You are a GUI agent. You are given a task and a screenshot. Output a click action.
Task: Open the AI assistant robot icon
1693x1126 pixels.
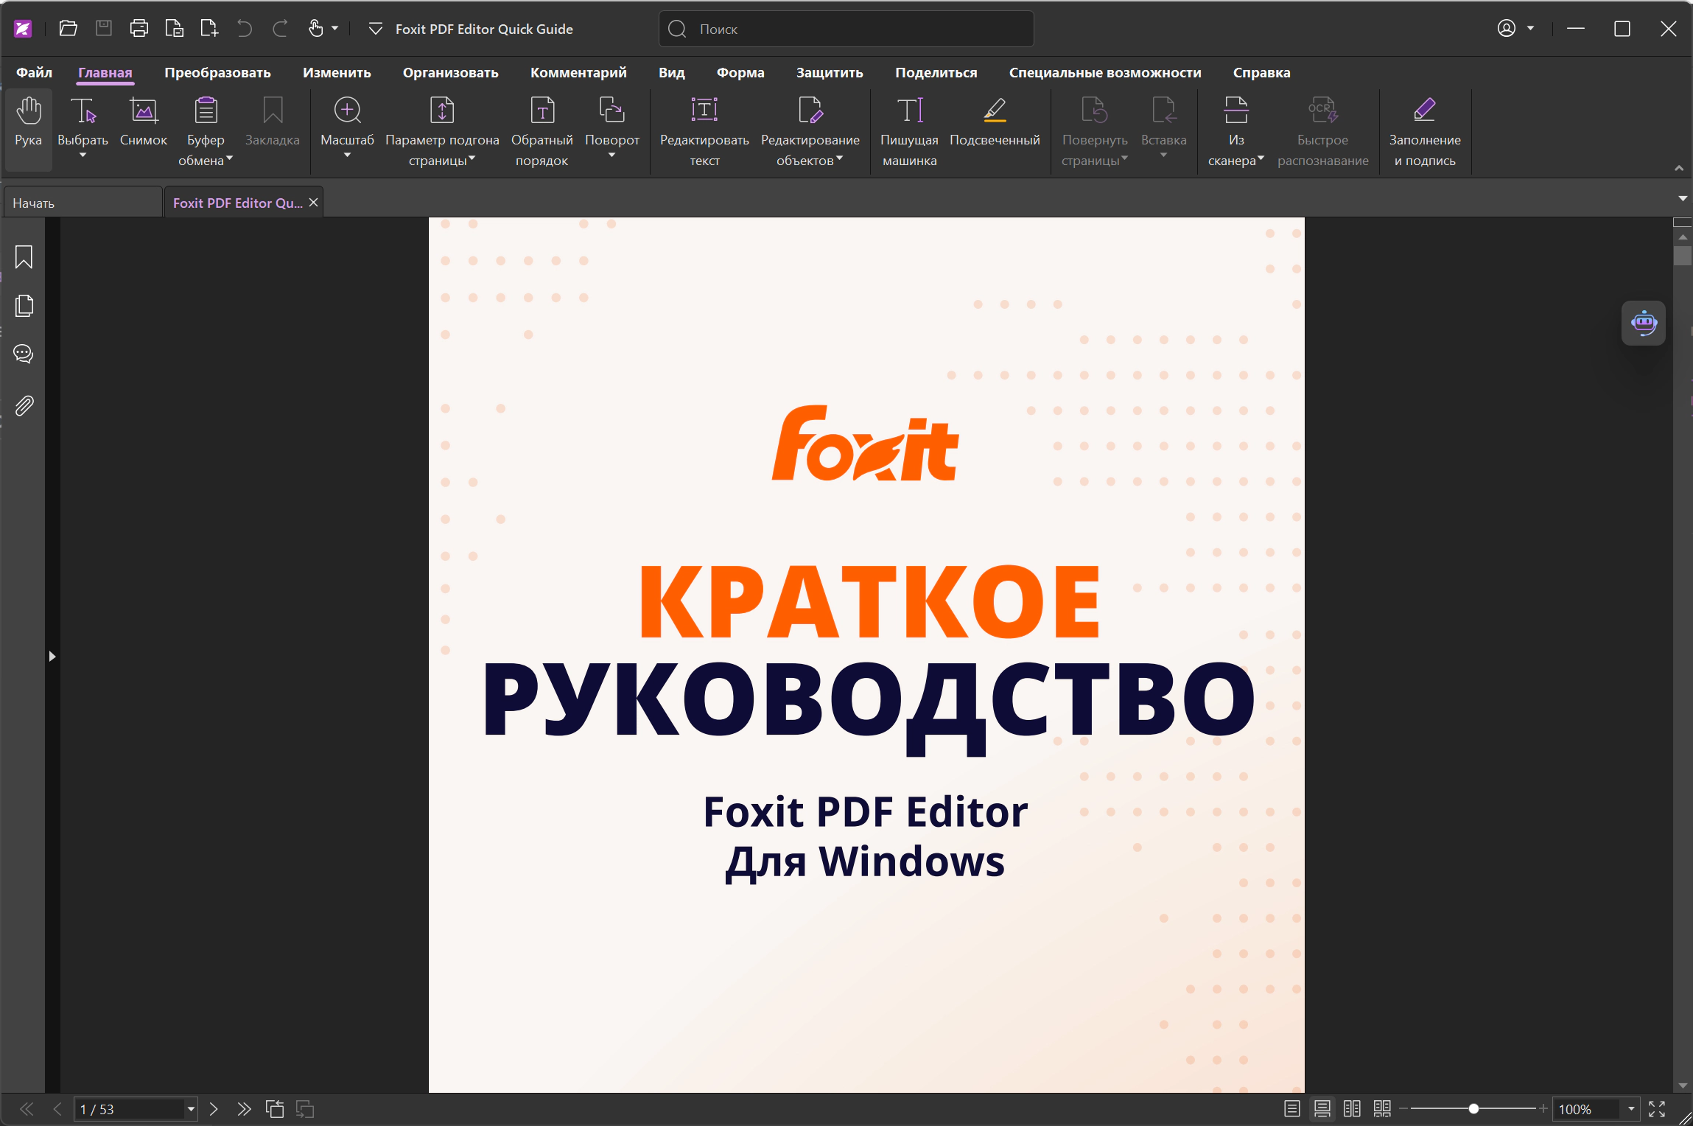click(x=1644, y=323)
